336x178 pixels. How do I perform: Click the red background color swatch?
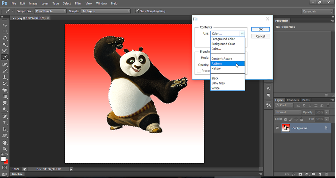click(x=7, y=162)
